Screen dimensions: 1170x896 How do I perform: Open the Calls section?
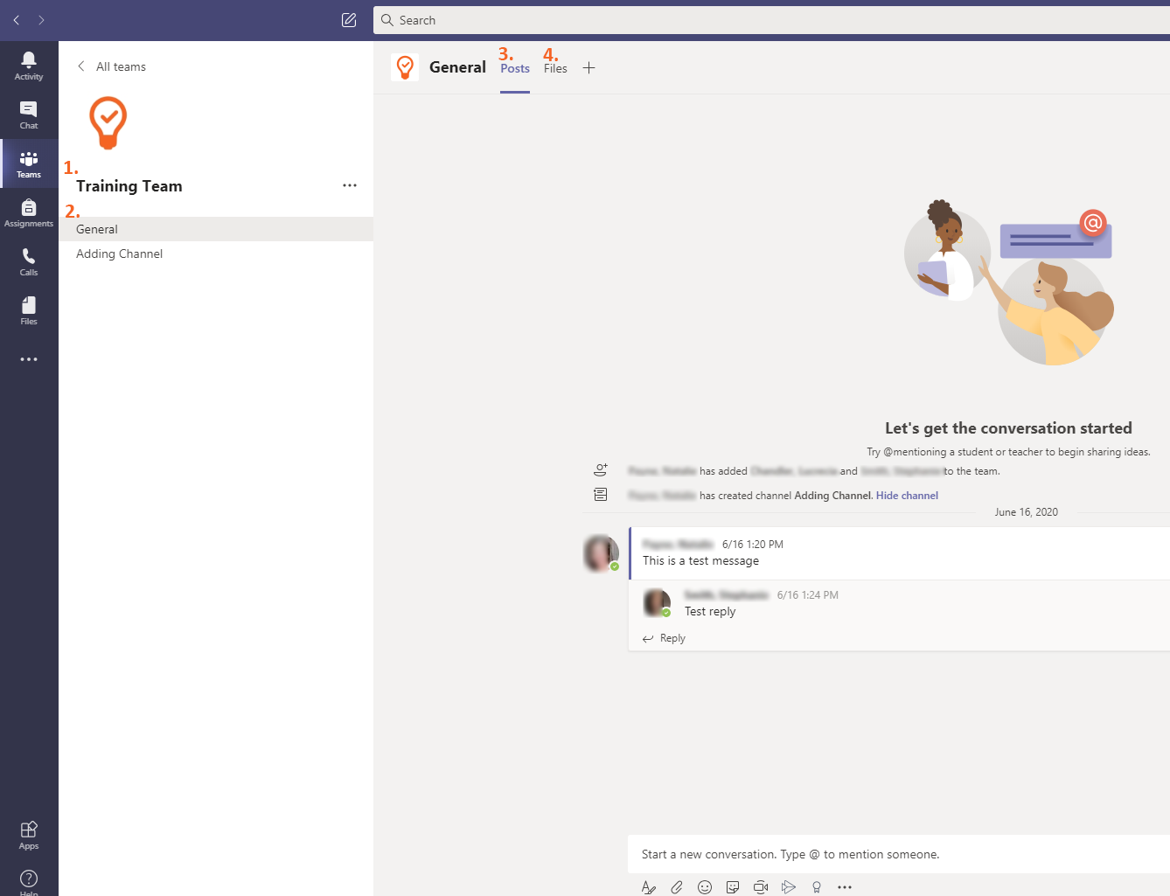29,261
